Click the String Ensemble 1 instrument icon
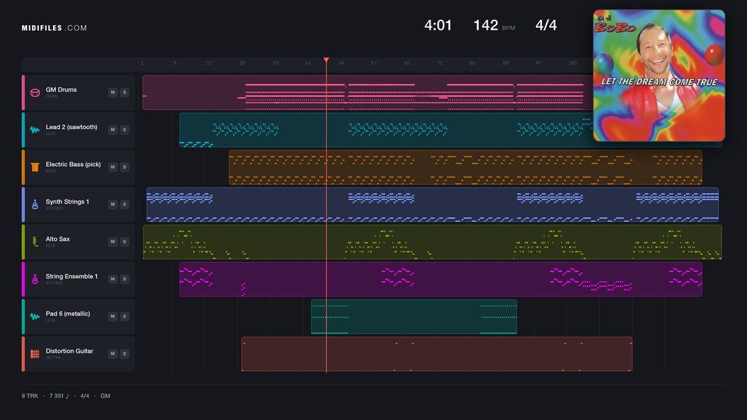Screen dimensions: 747x420 35,279
